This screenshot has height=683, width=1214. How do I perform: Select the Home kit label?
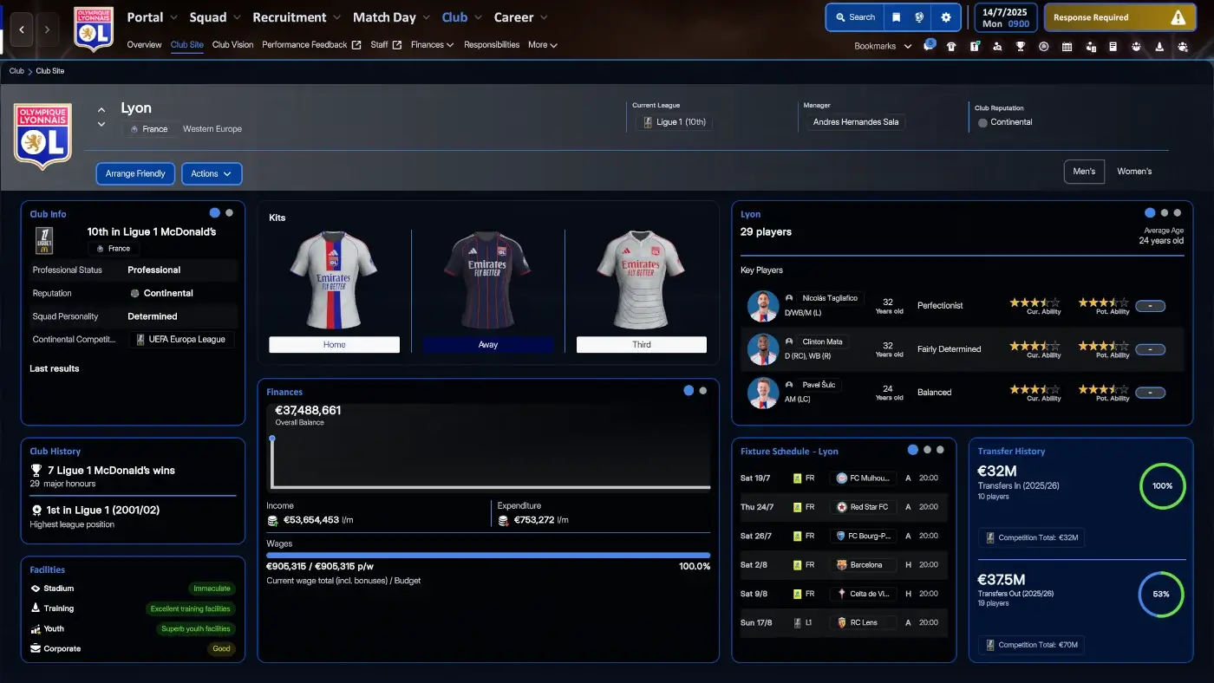334,345
